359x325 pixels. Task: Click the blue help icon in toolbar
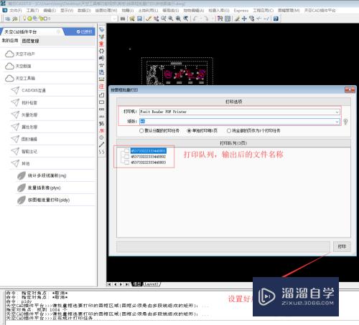[x=276, y=19]
